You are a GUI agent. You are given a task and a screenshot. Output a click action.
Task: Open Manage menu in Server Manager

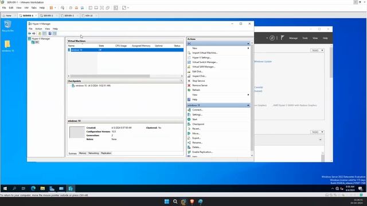(293, 38)
